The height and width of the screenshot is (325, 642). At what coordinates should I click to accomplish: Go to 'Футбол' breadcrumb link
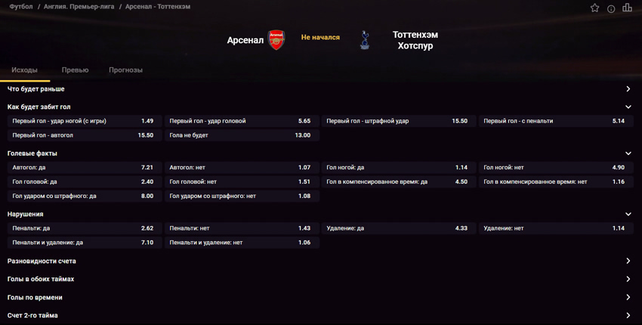pos(21,7)
